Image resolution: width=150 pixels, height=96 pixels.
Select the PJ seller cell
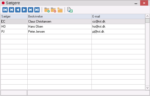pos(14,32)
